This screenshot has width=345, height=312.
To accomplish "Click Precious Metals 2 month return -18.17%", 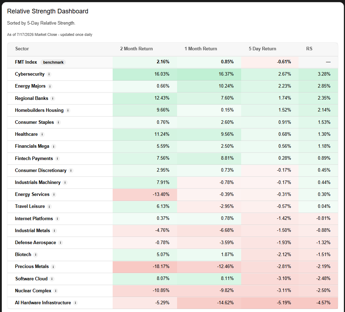I will [x=161, y=267].
